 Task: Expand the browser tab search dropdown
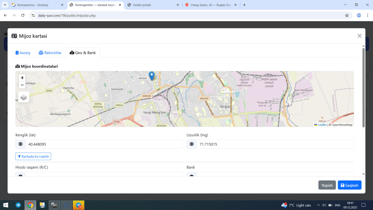pos(5,5)
